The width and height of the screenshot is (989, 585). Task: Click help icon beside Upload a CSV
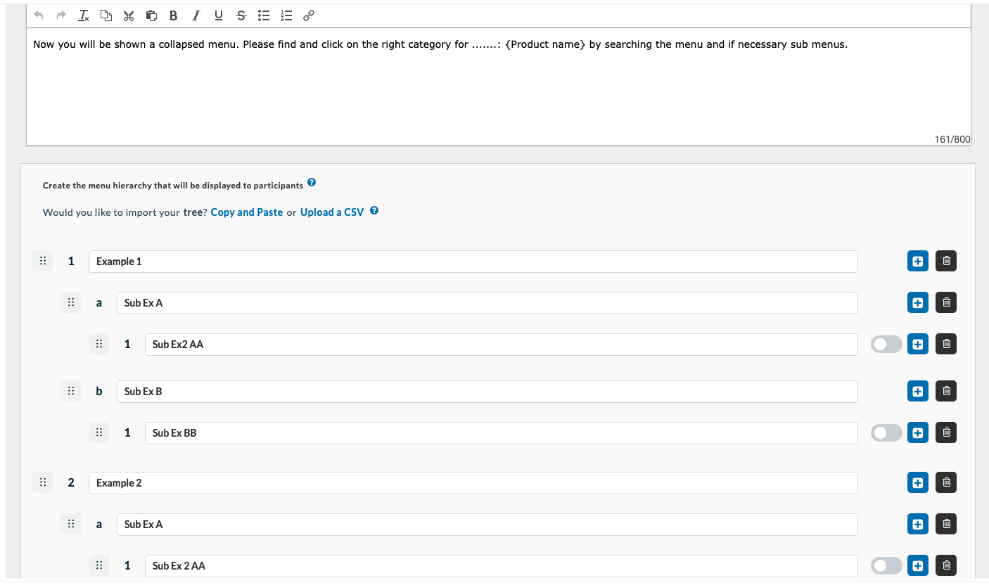(x=374, y=211)
